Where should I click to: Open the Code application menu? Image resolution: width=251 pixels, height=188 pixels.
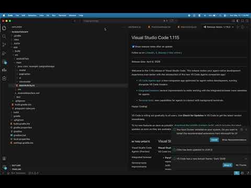coord(10,15)
